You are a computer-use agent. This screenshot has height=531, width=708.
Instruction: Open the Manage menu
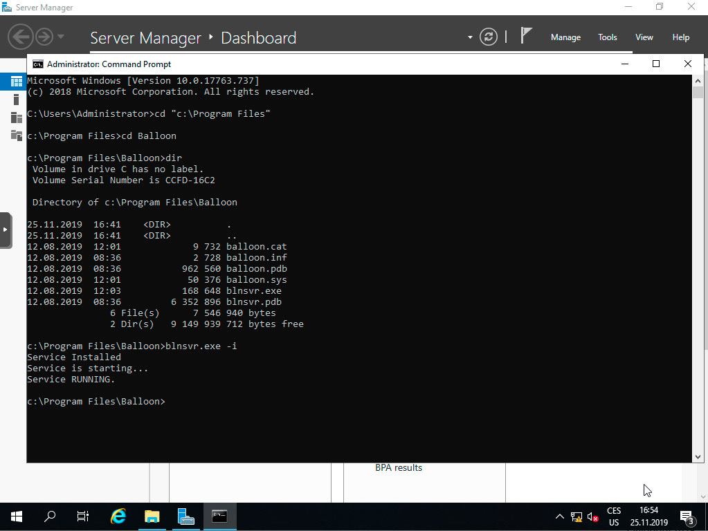click(565, 37)
